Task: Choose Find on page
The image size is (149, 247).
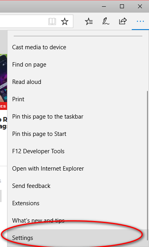Action: point(78,65)
